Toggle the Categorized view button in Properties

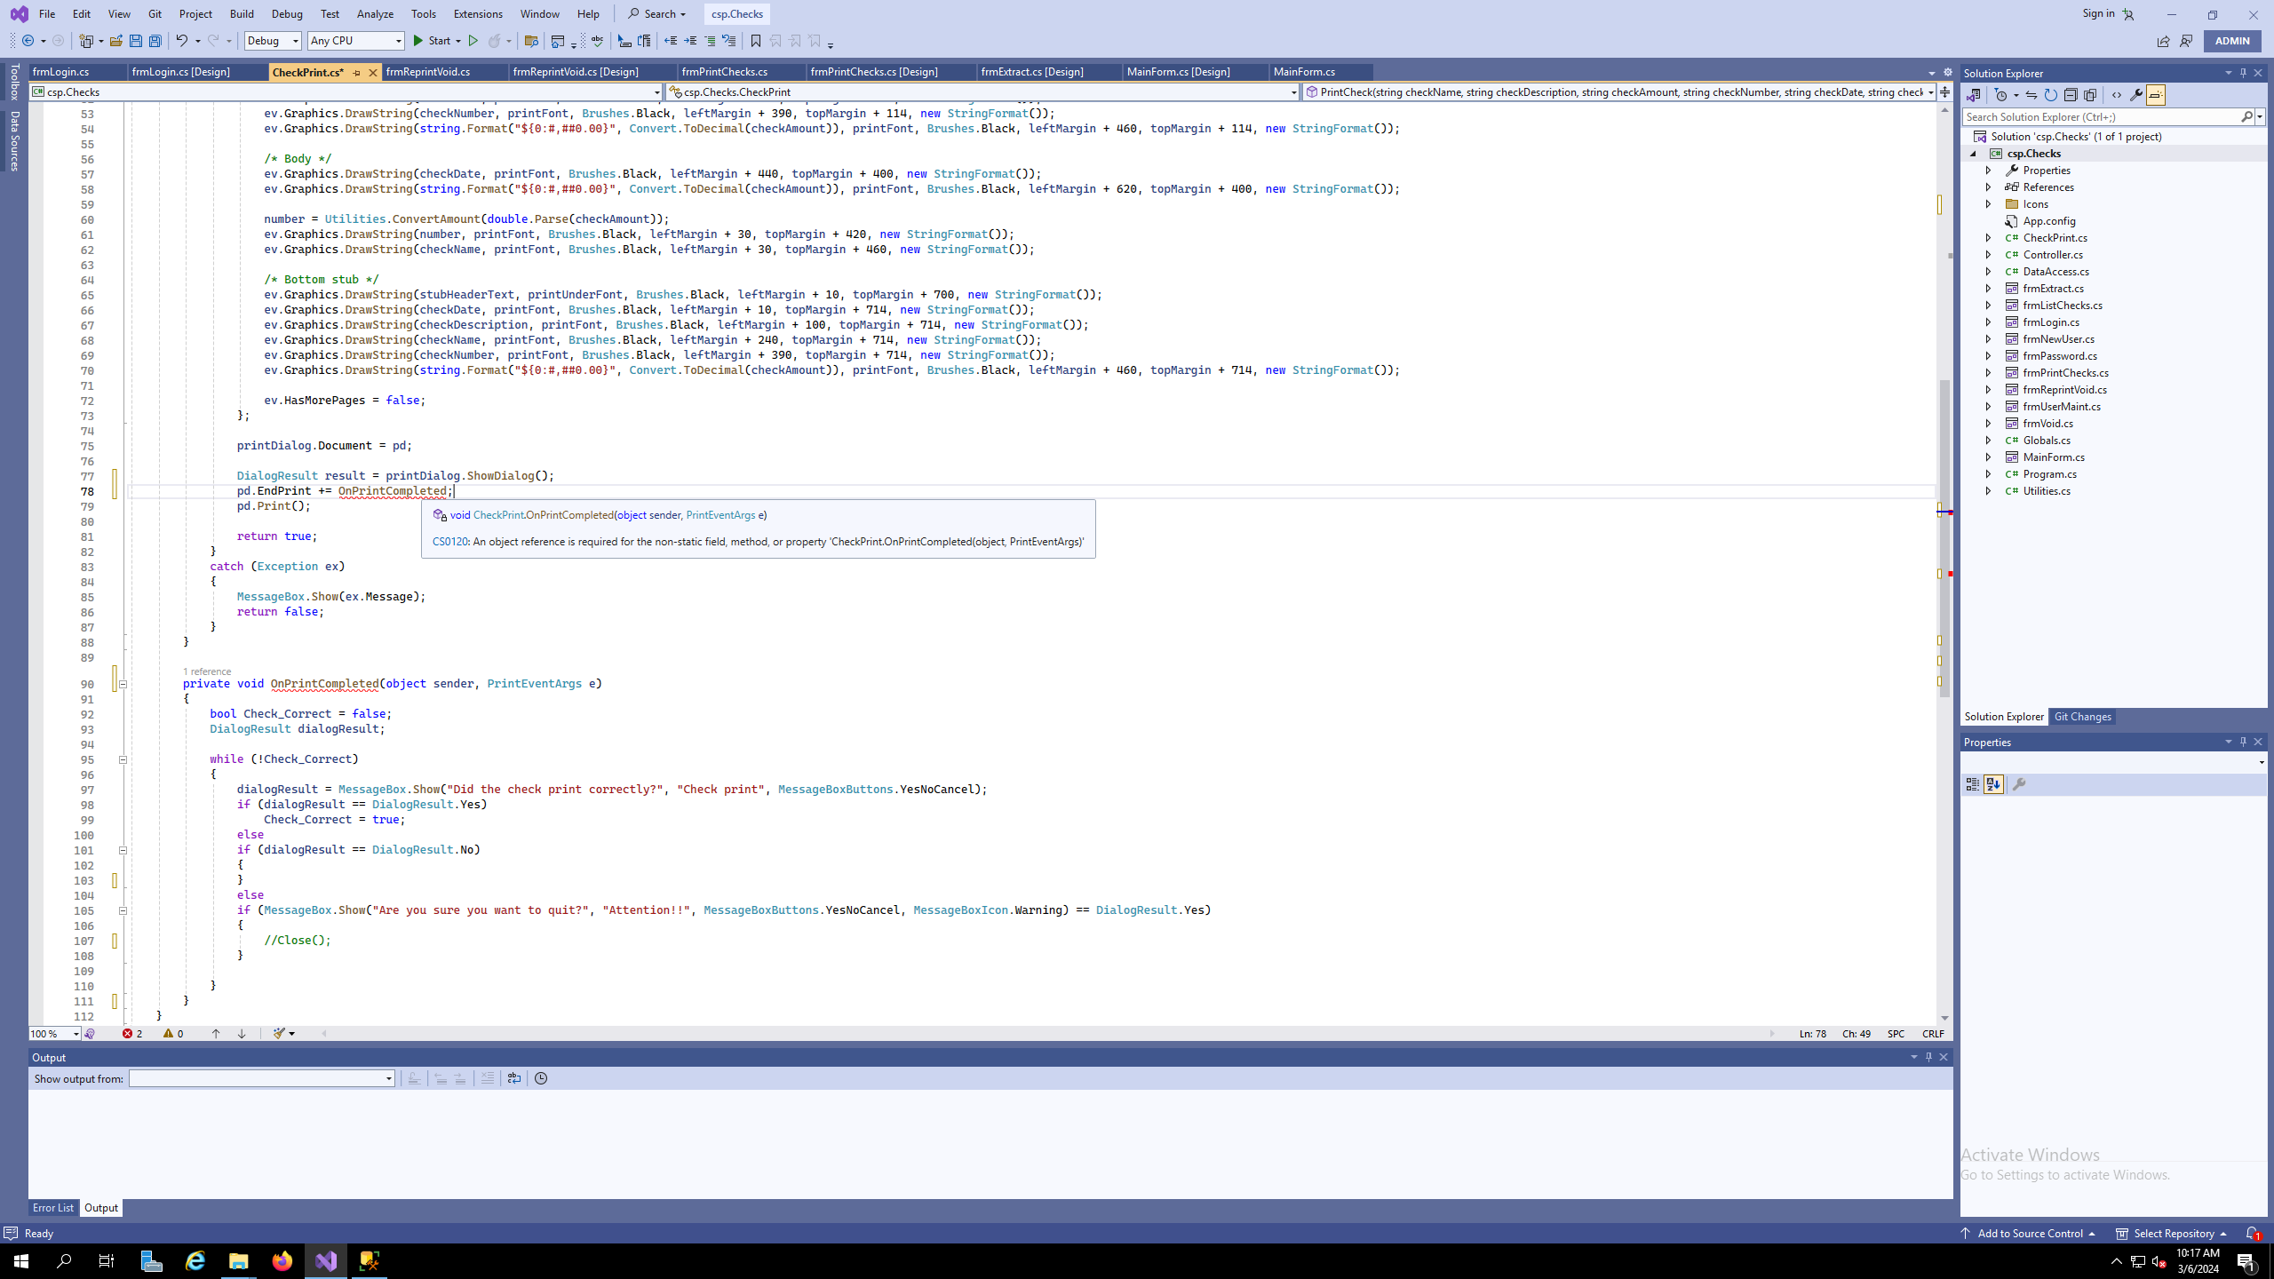(x=1973, y=784)
